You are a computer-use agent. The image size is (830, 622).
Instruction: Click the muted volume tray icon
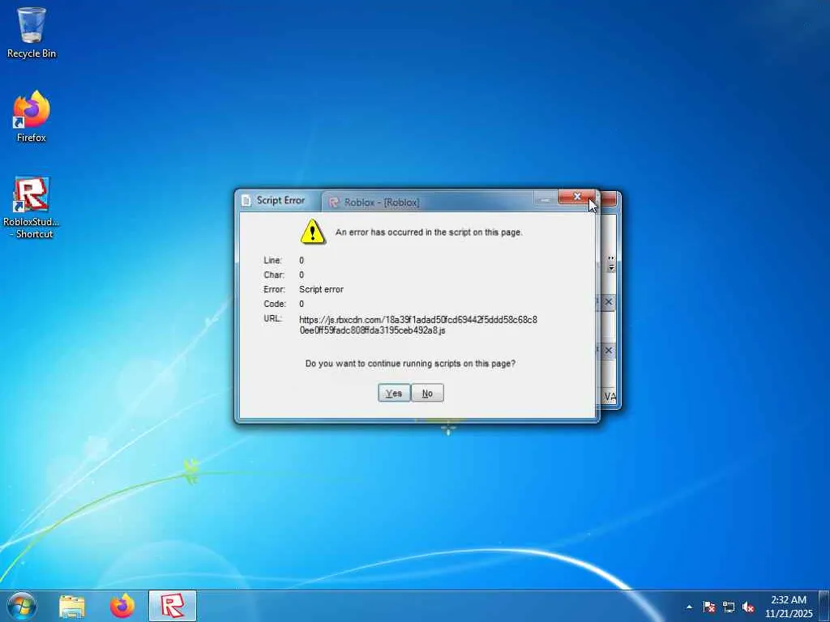(x=748, y=607)
